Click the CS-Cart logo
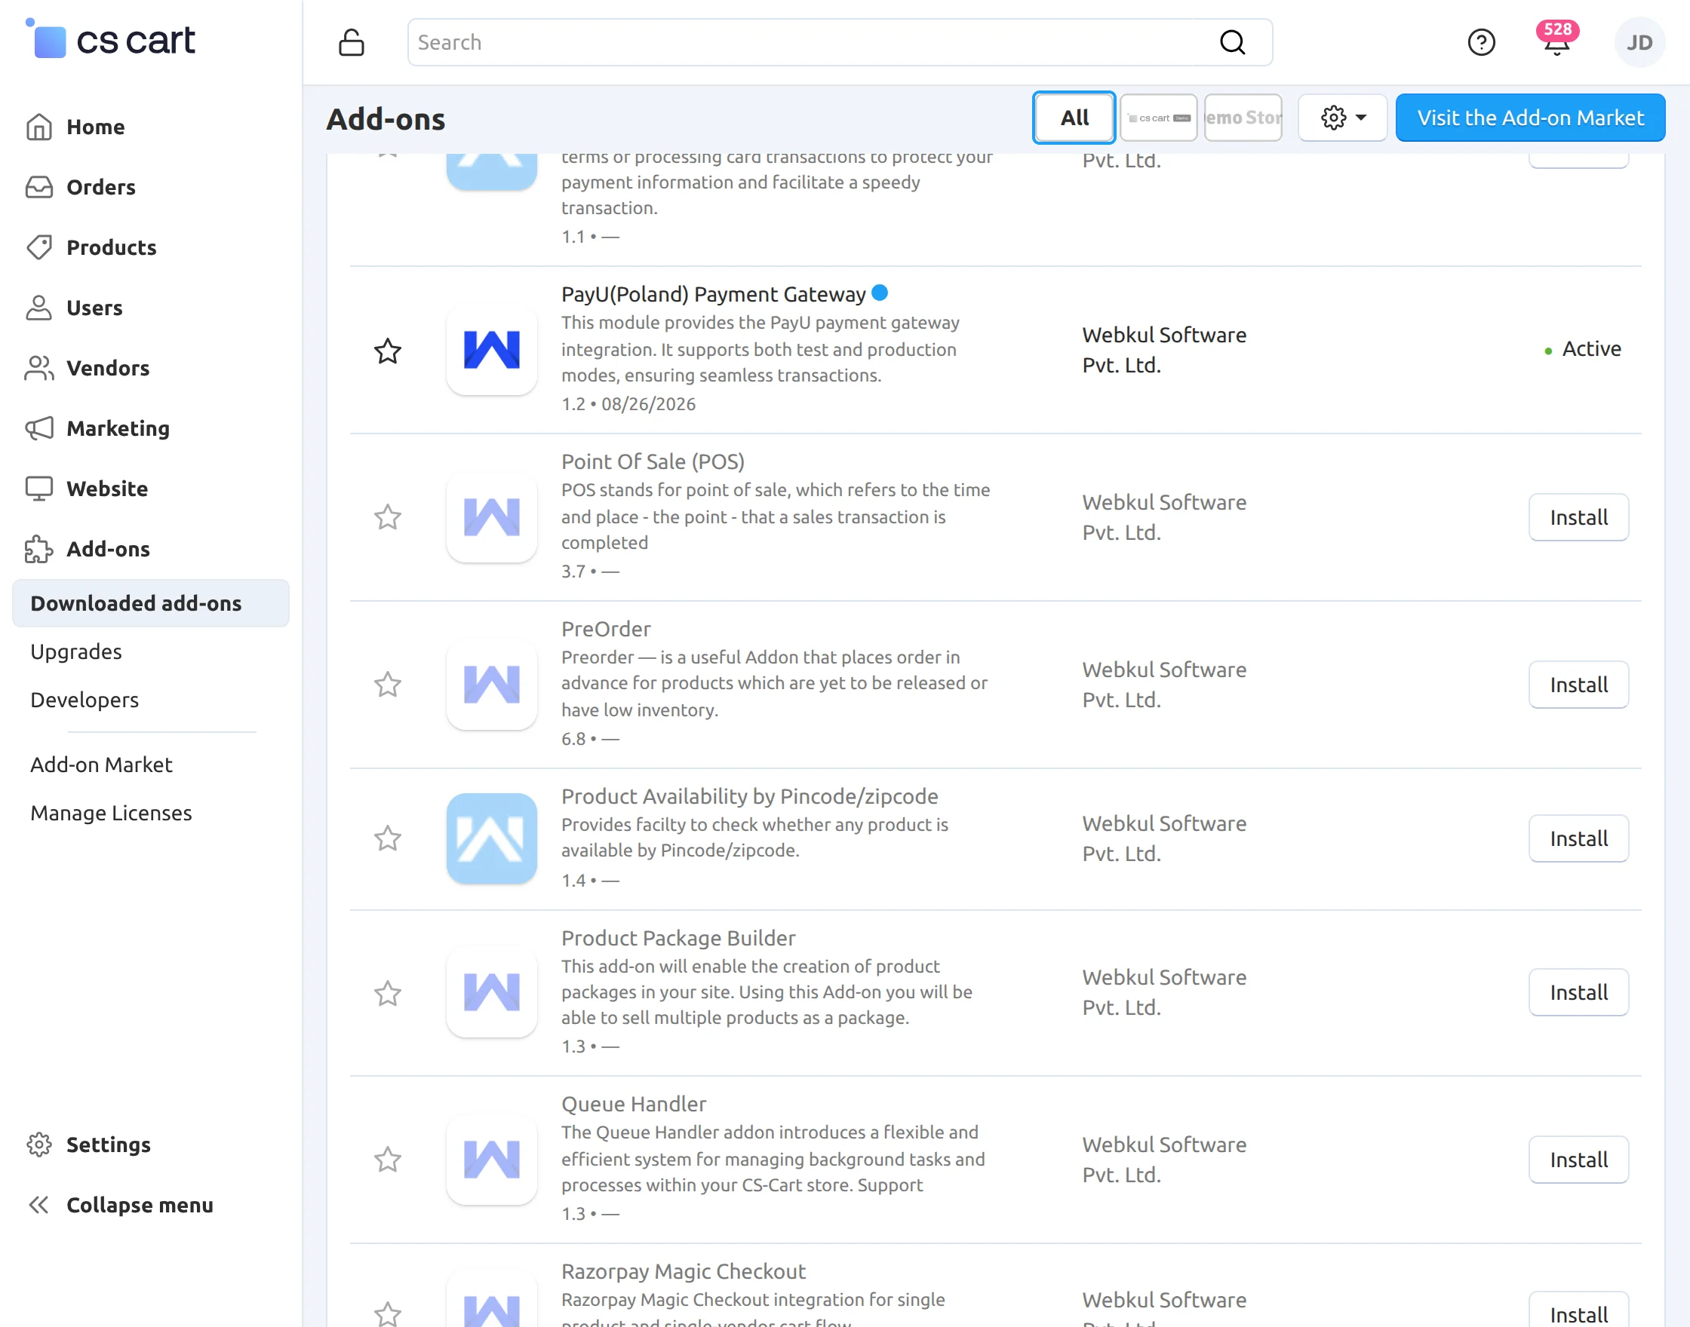Image resolution: width=1690 pixels, height=1327 pixels. click(x=110, y=40)
